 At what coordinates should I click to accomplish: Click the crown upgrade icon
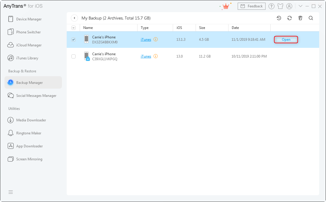226,6
